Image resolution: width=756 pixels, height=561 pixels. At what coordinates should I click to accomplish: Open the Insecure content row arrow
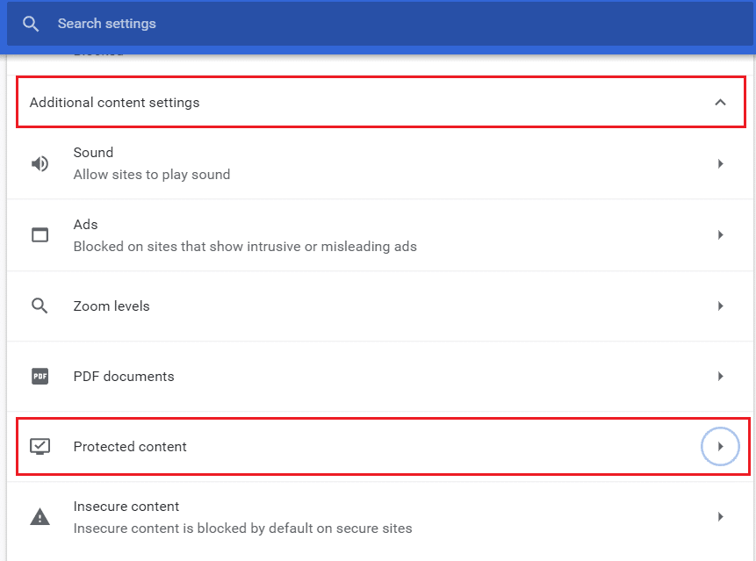(x=720, y=517)
